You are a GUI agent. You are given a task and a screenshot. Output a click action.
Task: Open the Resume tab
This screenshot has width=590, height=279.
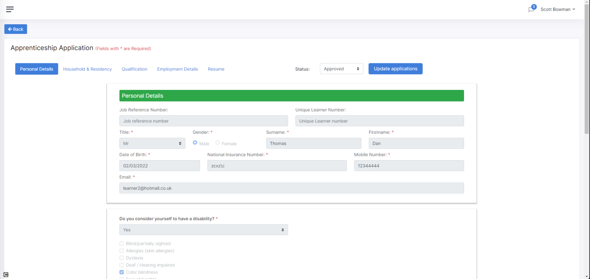(x=216, y=69)
